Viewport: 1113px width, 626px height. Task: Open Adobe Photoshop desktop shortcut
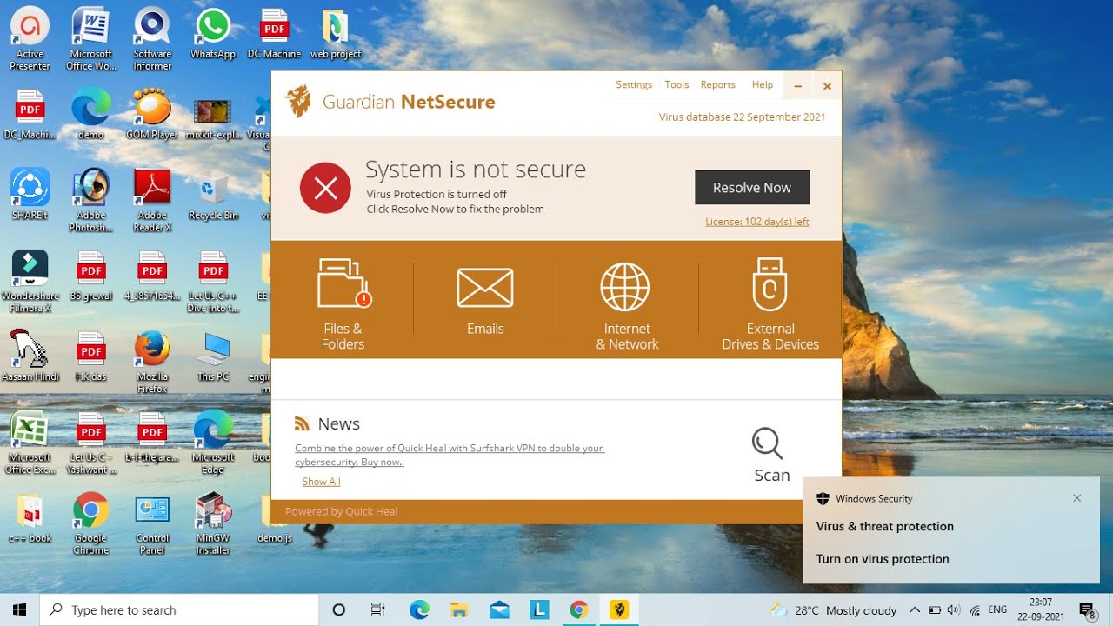point(90,200)
